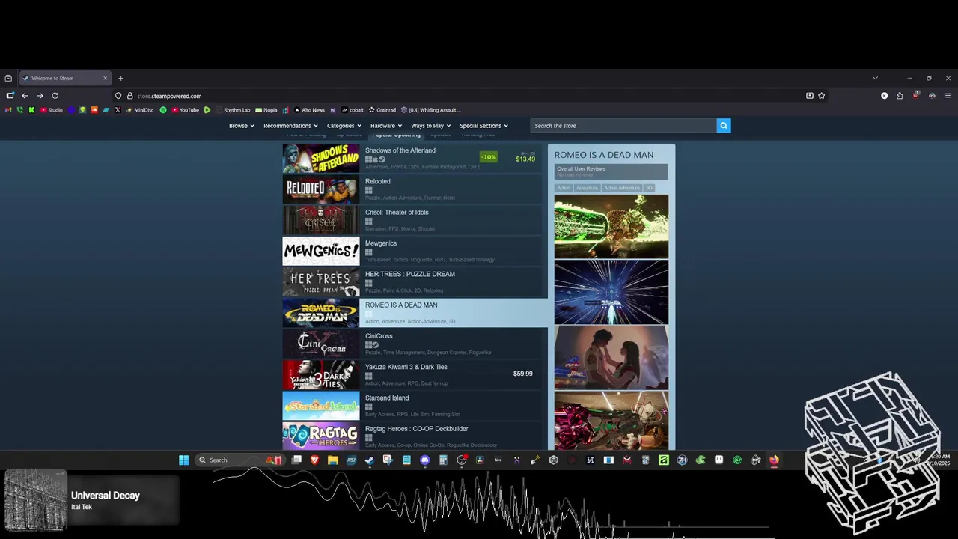Click the Firefox View icon left of tabs
The width and height of the screenshot is (958, 539).
8,78
